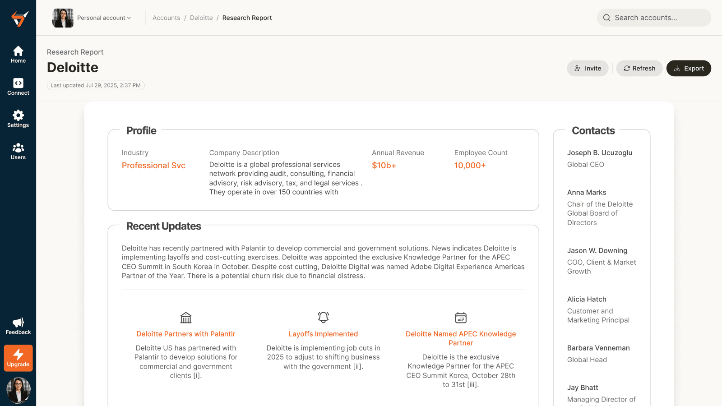Click the bank building icon above Palantir update
Image resolution: width=722 pixels, height=406 pixels.
(186, 318)
